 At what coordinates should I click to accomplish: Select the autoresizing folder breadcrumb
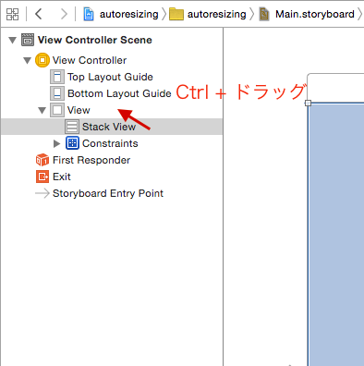(x=216, y=14)
